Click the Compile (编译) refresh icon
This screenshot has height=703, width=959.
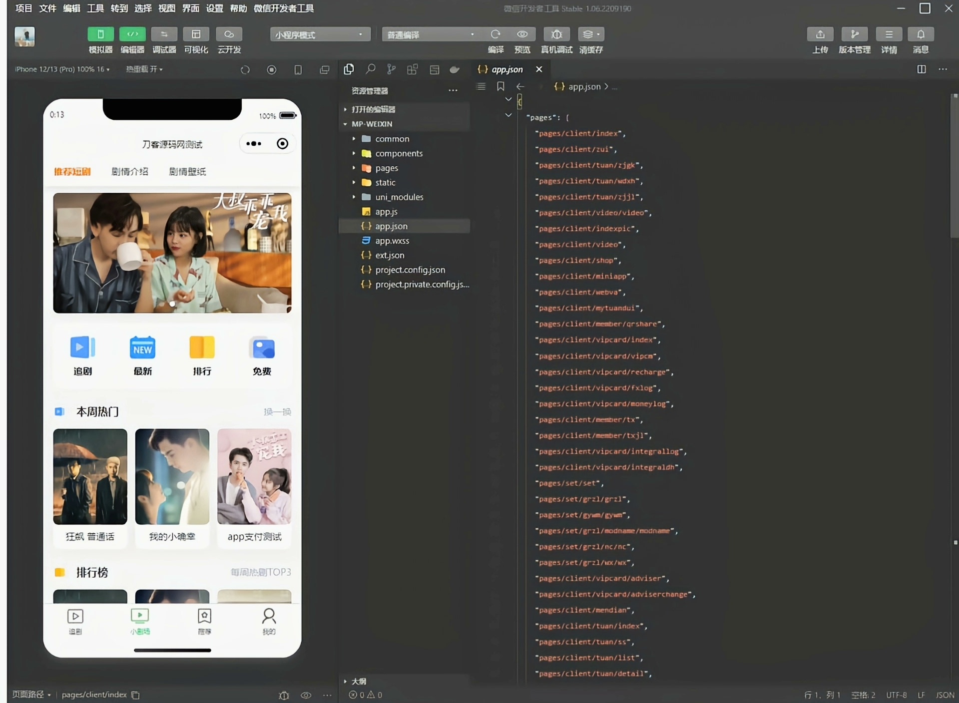pyautogui.click(x=495, y=34)
